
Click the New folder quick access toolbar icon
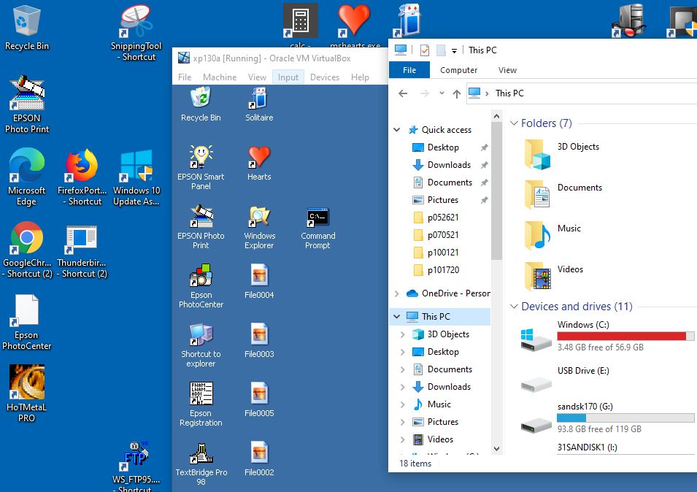(441, 50)
